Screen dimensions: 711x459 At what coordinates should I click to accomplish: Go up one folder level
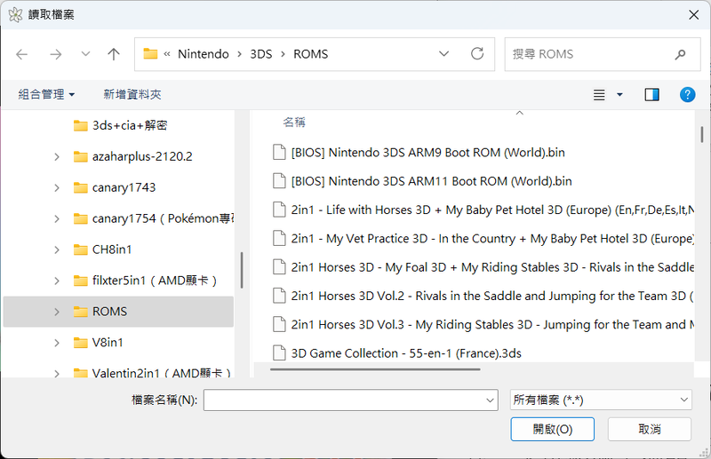click(x=114, y=54)
